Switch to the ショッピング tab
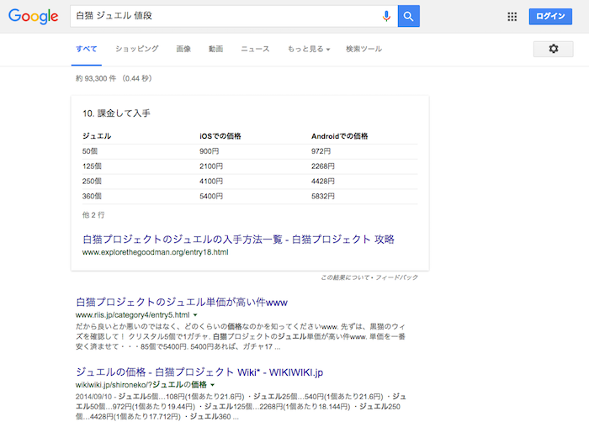This screenshot has width=589, height=427. click(136, 49)
